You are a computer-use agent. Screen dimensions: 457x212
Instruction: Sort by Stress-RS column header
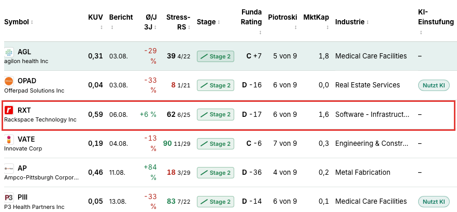coord(178,22)
